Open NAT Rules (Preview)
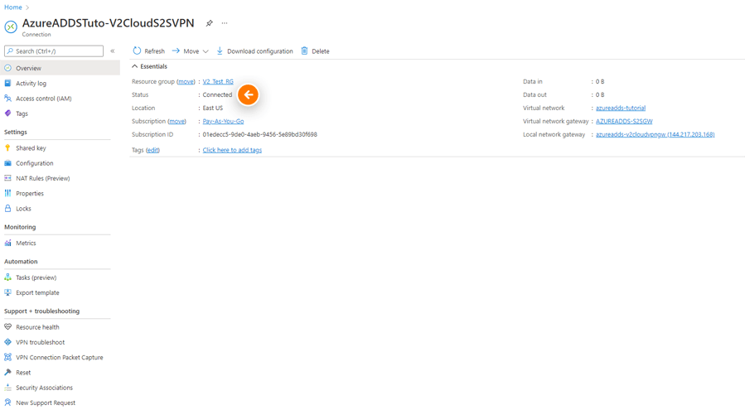 [43, 178]
